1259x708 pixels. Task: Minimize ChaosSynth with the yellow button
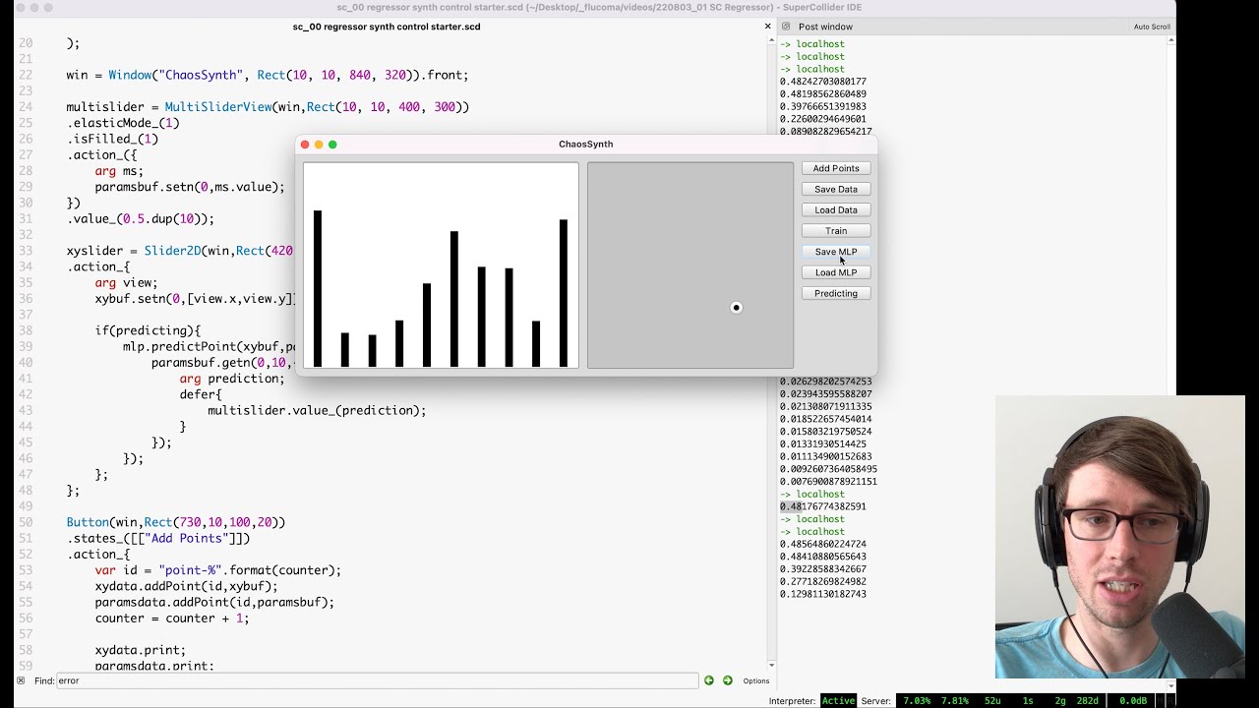[x=319, y=145]
